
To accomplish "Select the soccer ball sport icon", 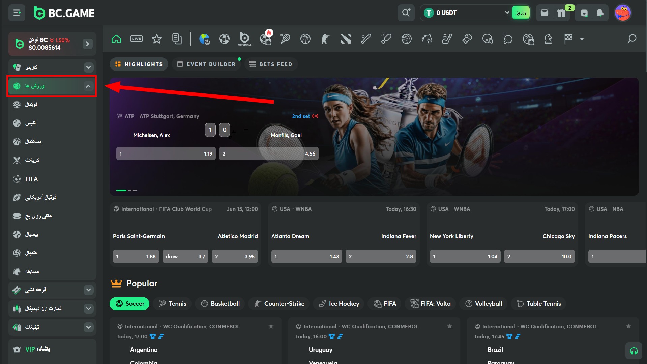I will pos(225,39).
